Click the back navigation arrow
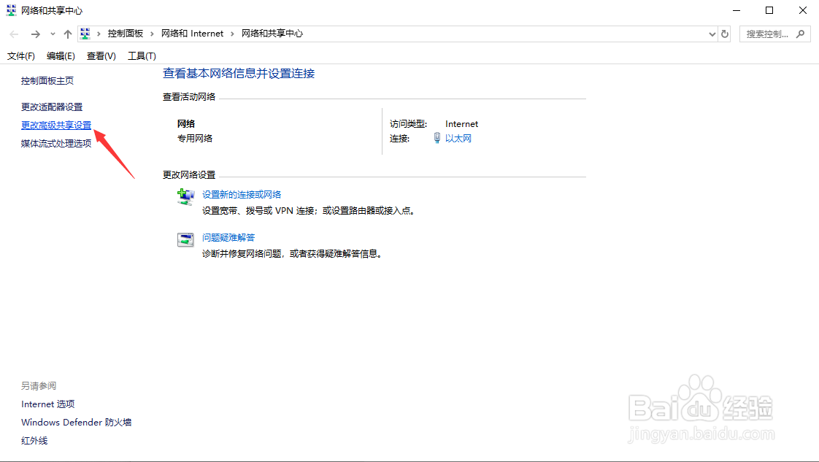The image size is (819, 462). 13,34
